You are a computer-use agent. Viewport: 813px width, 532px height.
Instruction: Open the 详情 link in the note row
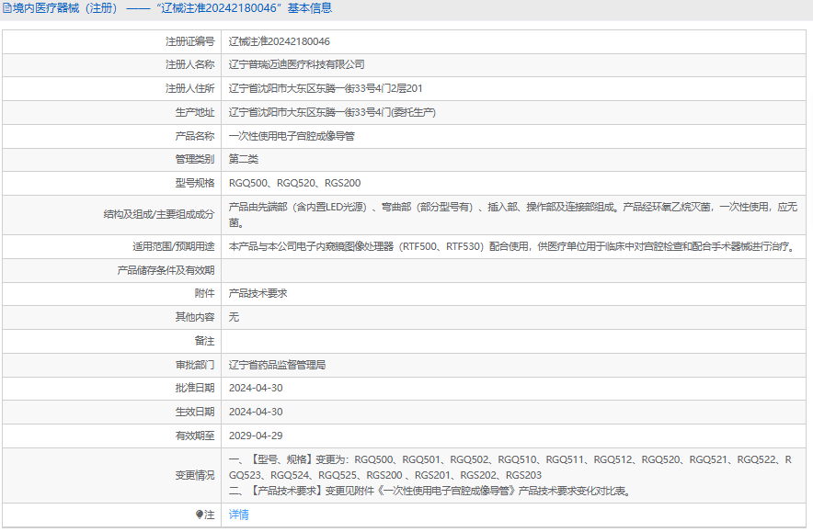coord(238,515)
